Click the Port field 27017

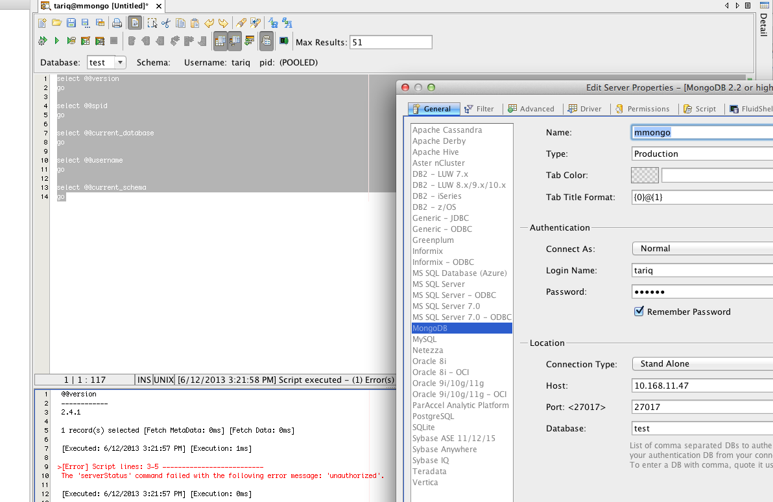(x=702, y=407)
